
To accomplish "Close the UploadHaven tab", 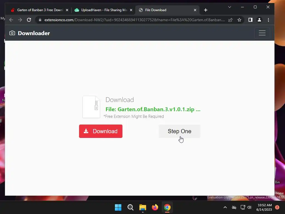I will pos(131,10).
